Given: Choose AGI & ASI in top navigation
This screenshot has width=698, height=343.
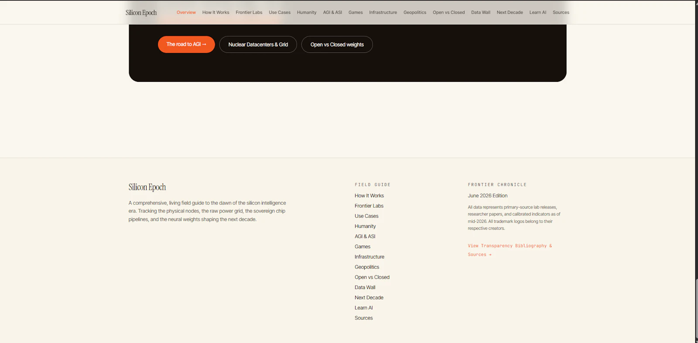Looking at the screenshot, I should point(332,12).
